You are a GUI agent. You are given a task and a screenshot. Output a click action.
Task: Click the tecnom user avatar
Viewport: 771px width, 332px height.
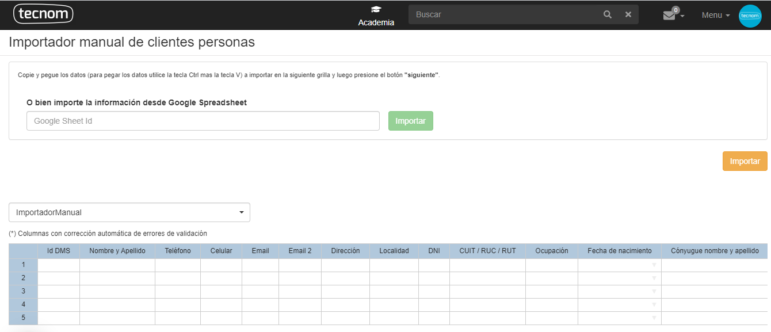tap(750, 16)
